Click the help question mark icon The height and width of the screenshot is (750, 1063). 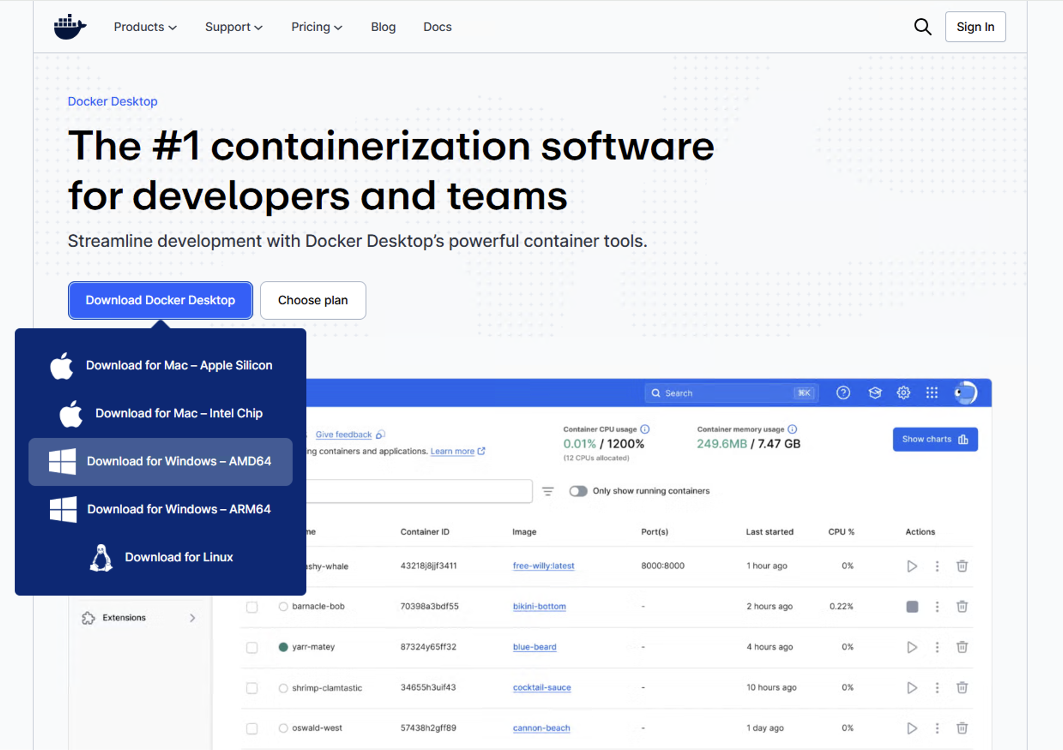coord(843,393)
